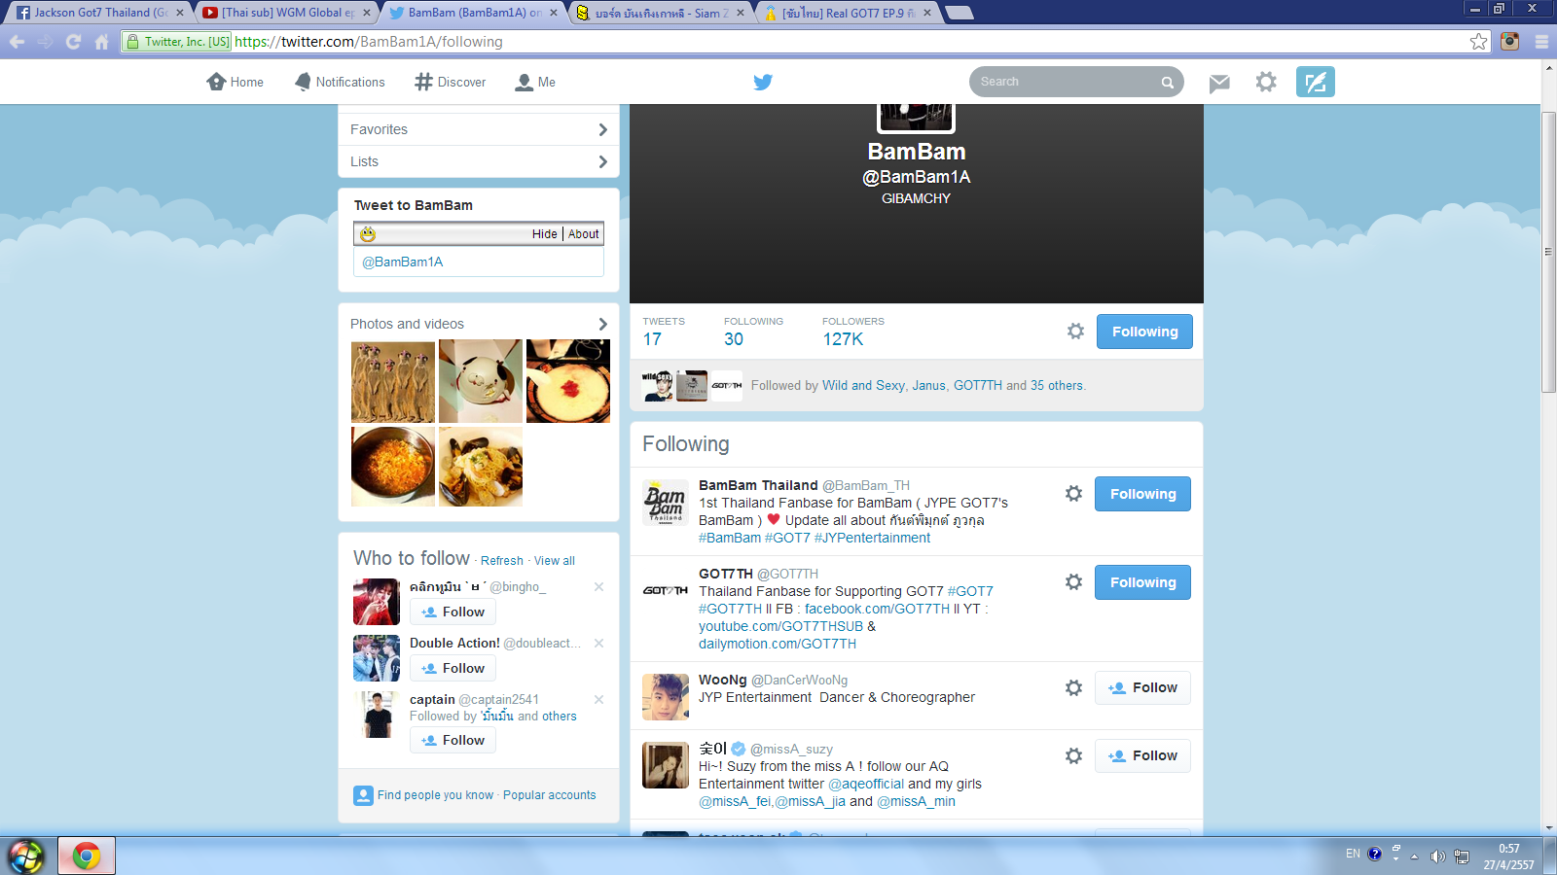Image resolution: width=1557 pixels, height=875 pixels.
Task: Open WooNg's user actions gear
Action: [x=1073, y=687]
